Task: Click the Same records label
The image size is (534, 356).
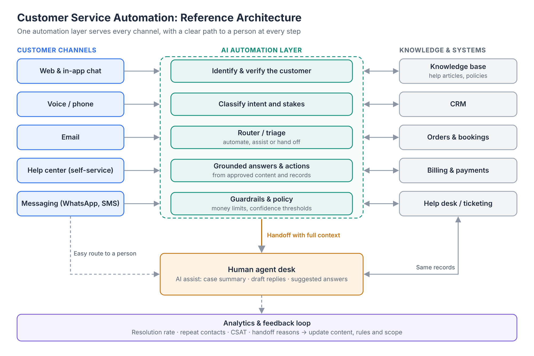Action: (435, 267)
